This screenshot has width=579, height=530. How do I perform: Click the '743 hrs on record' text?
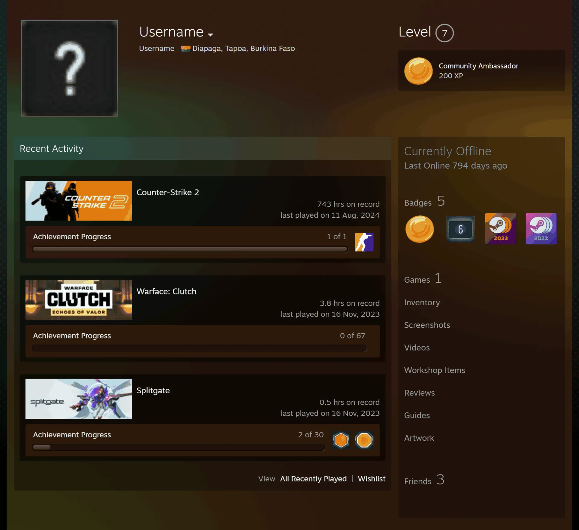[x=348, y=204]
